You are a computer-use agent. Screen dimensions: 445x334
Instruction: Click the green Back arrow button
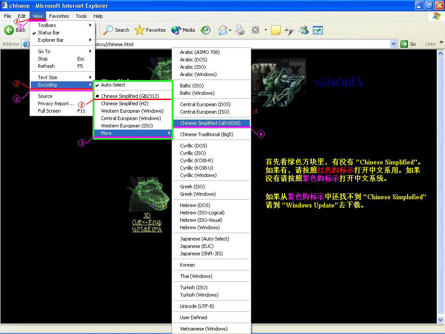9,30
